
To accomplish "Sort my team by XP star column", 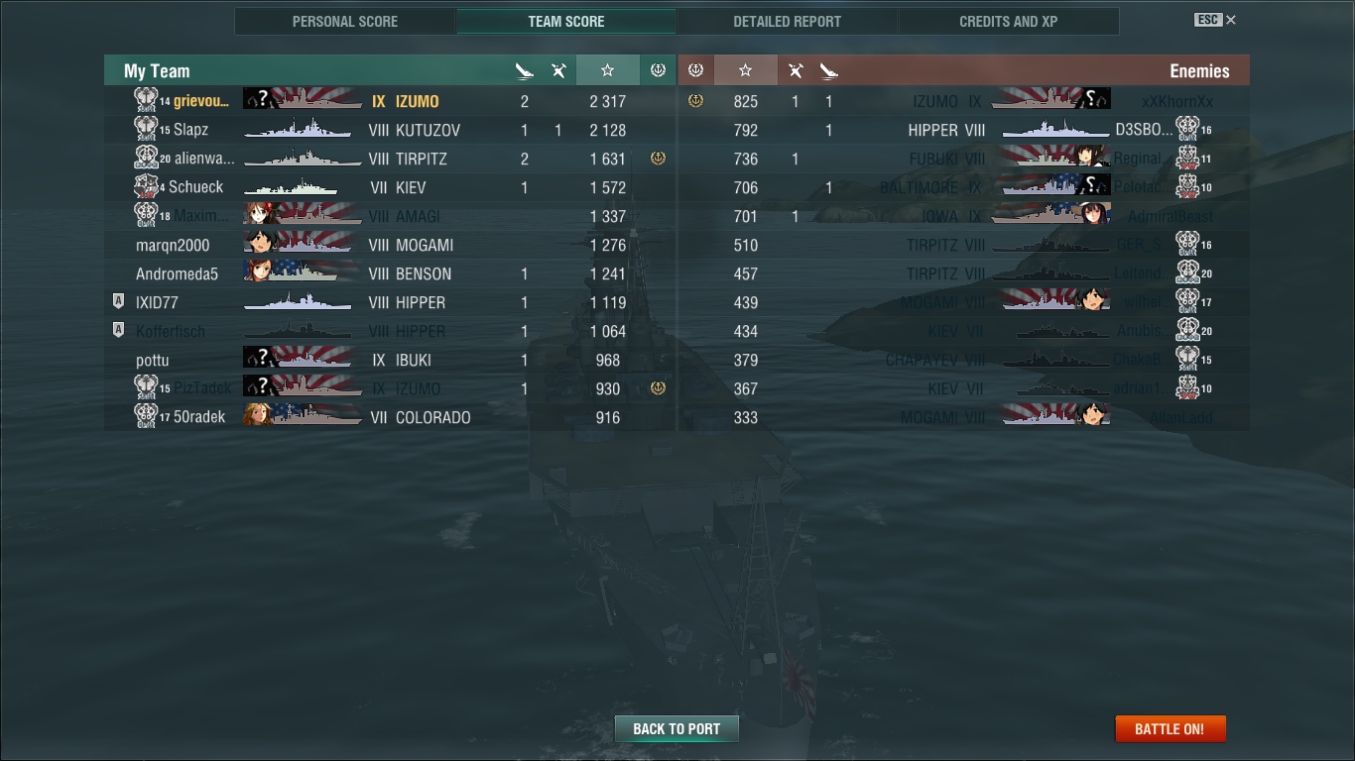I will pos(607,70).
